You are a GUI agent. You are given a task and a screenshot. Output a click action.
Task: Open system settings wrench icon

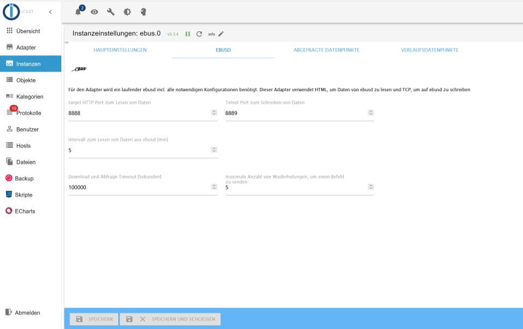(x=111, y=12)
